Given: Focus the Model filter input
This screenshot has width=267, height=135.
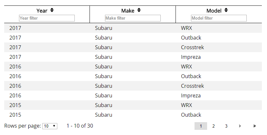Looking at the screenshot, I should click(x=219, y=18).
